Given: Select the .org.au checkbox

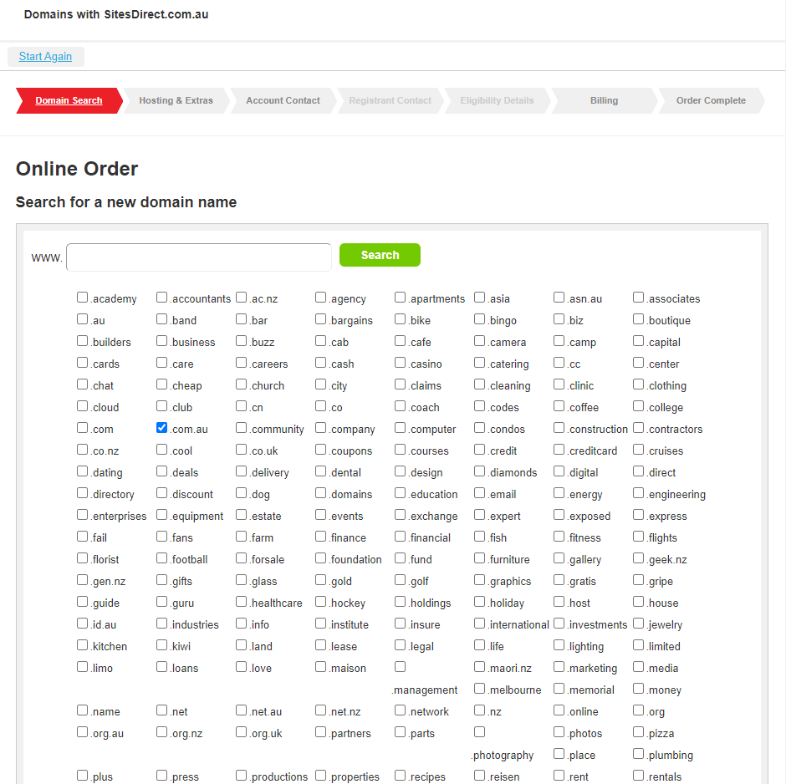Looking at the screenshot, I should click(x=83, y=732).
